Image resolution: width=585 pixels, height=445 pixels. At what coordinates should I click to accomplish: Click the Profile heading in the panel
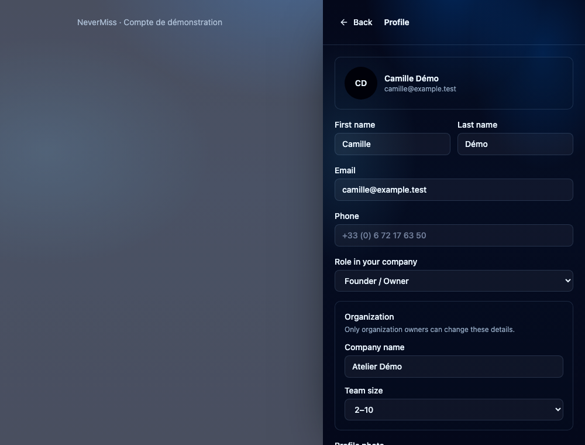pyautogui.click(x=397, y=22)
